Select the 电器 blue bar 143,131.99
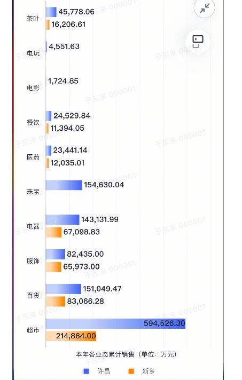 coord(63,219)
